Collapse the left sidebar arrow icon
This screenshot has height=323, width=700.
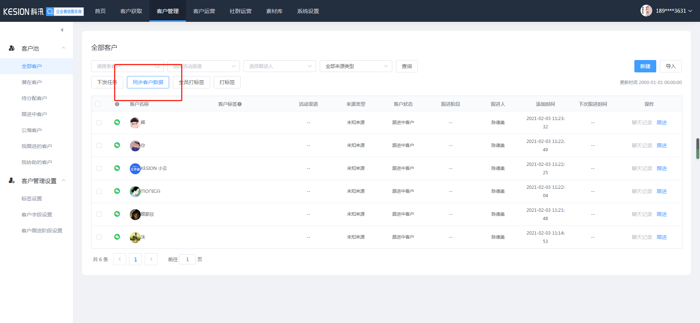(62, 30)
